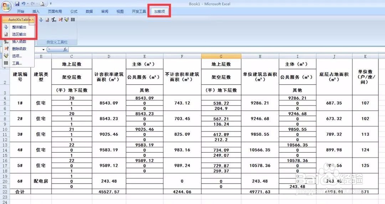This screenshot has width=385, height=204.
Task: Switch to the 数据 ribbon tab
Action: click(89, 11)
